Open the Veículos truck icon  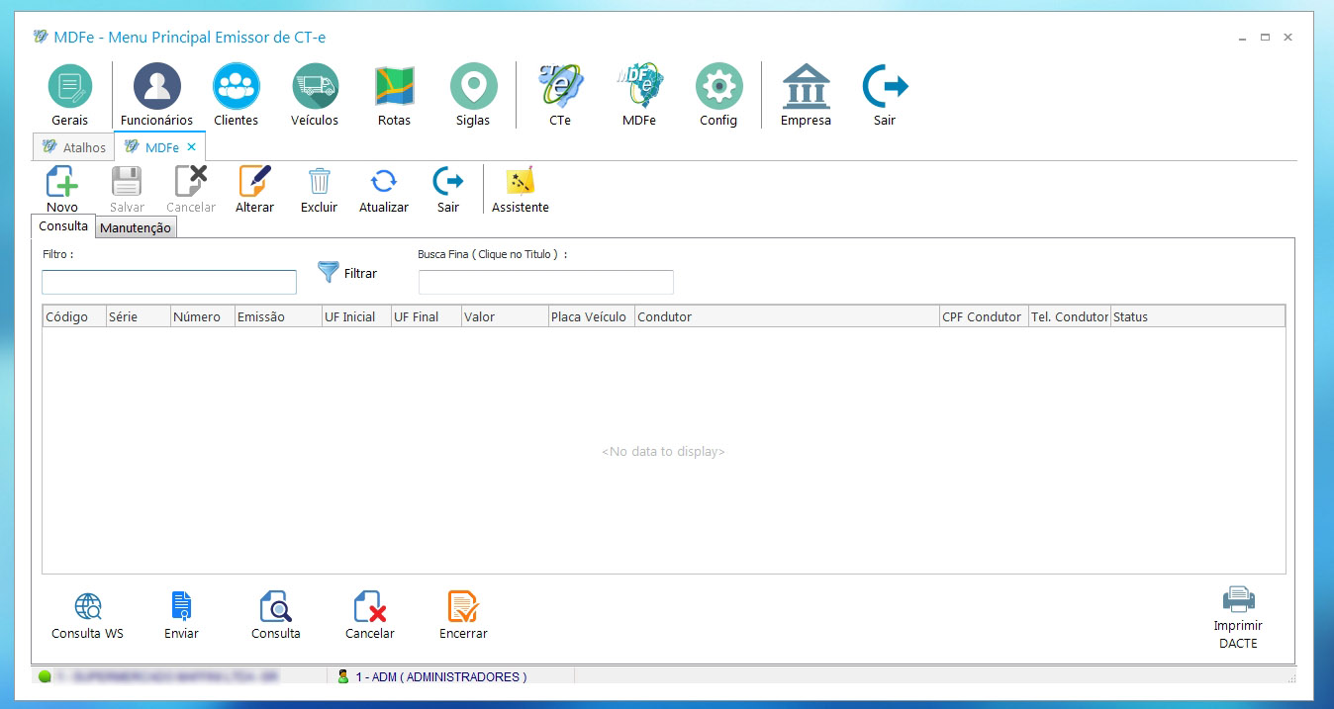[315, 87]
